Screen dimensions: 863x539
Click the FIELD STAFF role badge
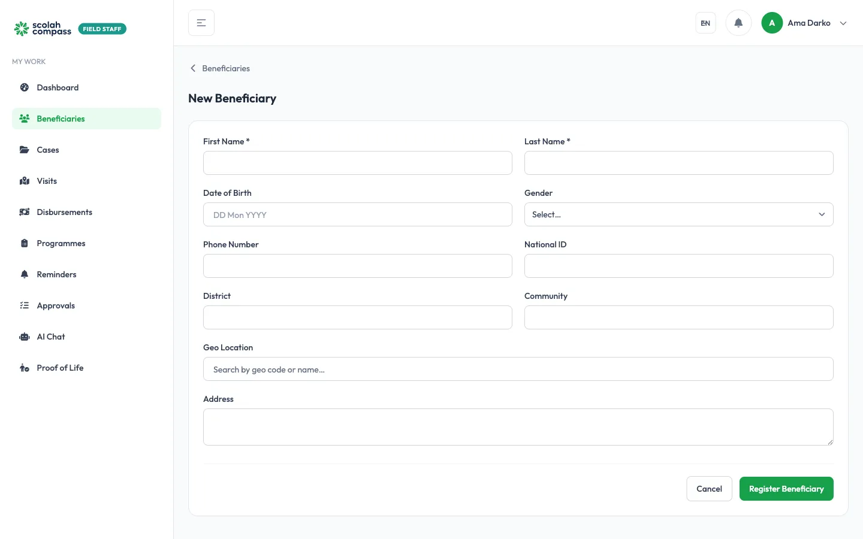102,29
